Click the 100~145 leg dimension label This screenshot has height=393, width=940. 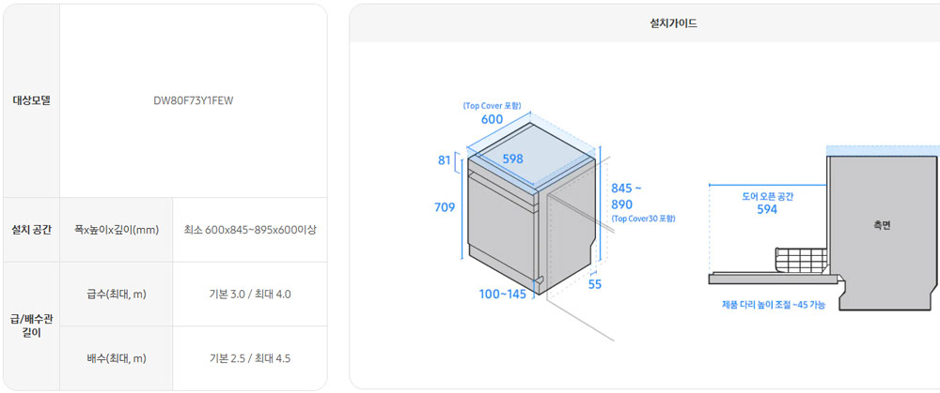(502, 294)
